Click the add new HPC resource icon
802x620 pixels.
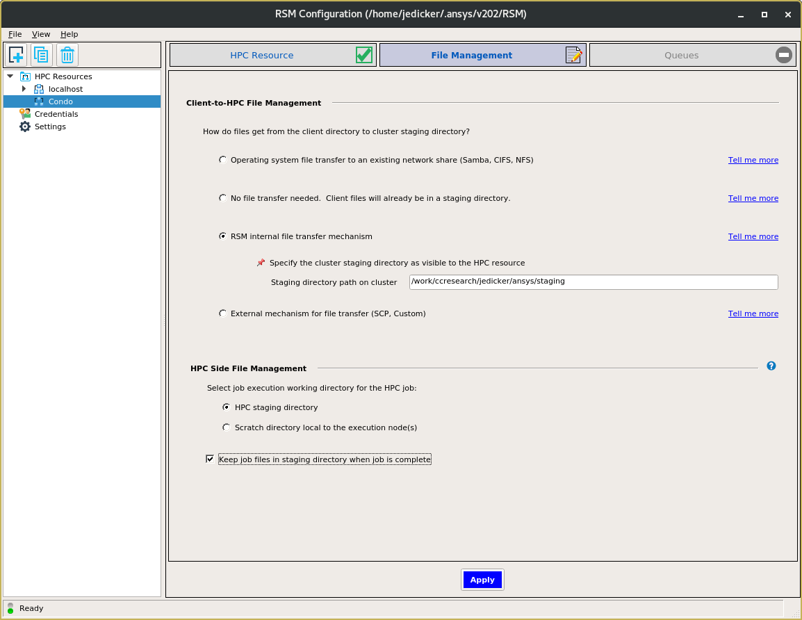(x=16, y=55)
